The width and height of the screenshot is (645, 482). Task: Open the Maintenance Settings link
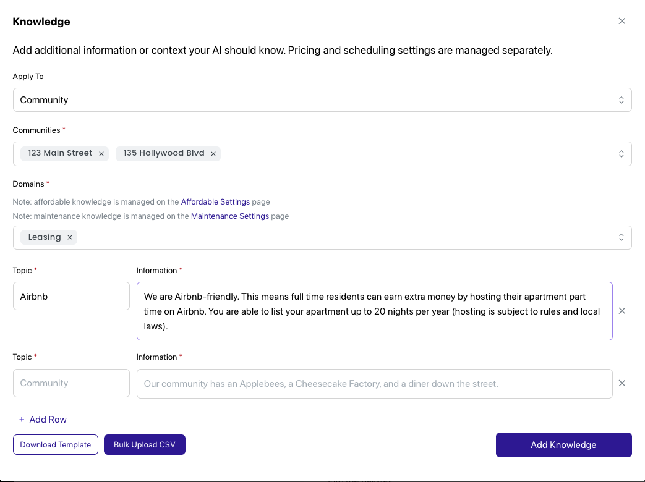230,216
